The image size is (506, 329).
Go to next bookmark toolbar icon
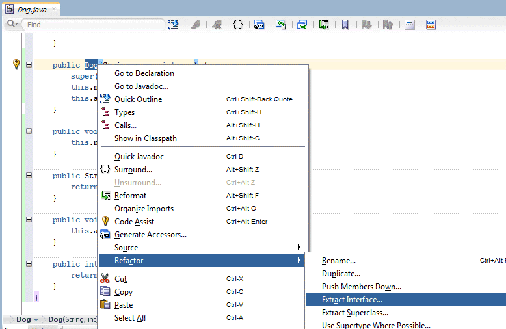(x=366, y=25)
